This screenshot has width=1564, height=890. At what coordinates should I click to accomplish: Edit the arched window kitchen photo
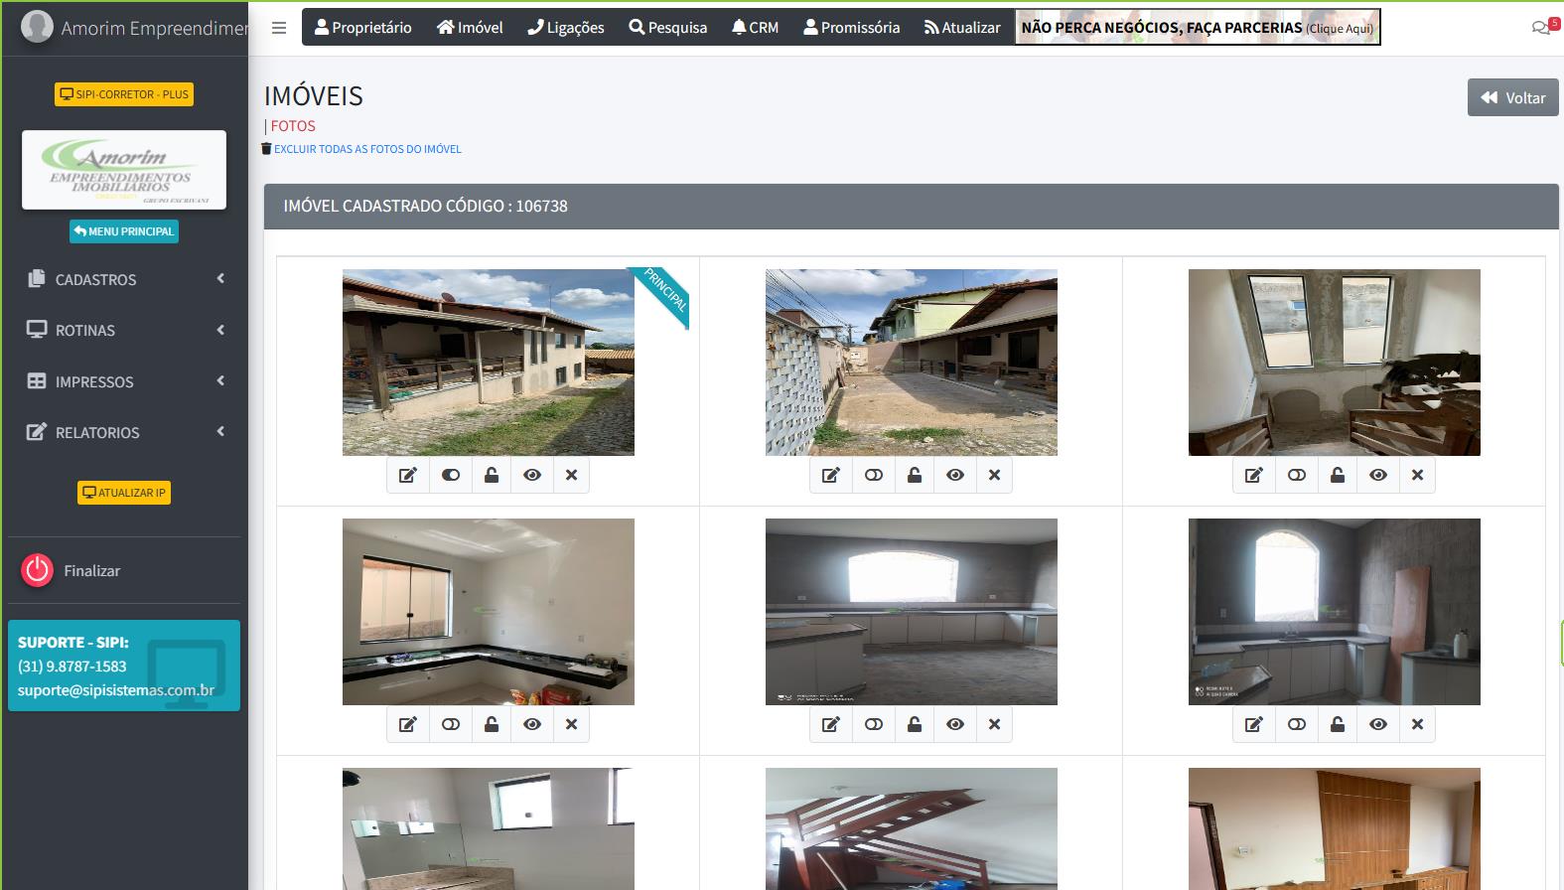point(1253,724)
